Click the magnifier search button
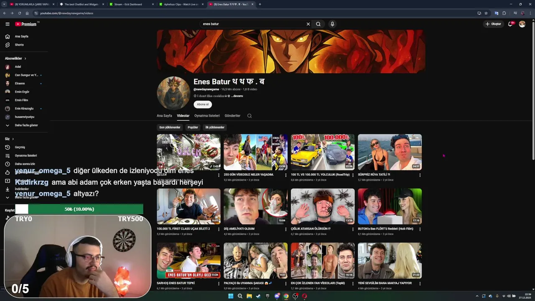The image size is (535, 301). (x=318, y=24)
